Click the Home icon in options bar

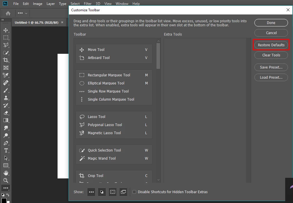8,13
